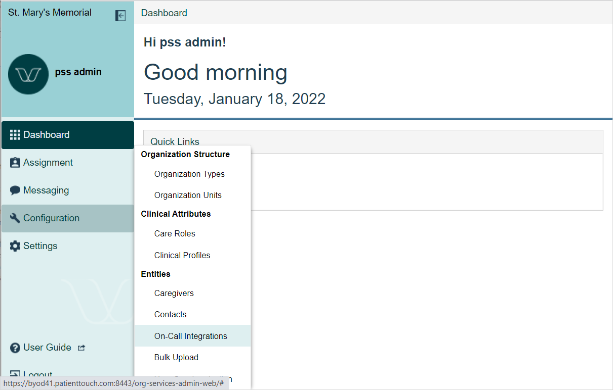This screenshot has width=613, height=390.
Task: Click the Assignment badge icon
Action: (15, 163)
